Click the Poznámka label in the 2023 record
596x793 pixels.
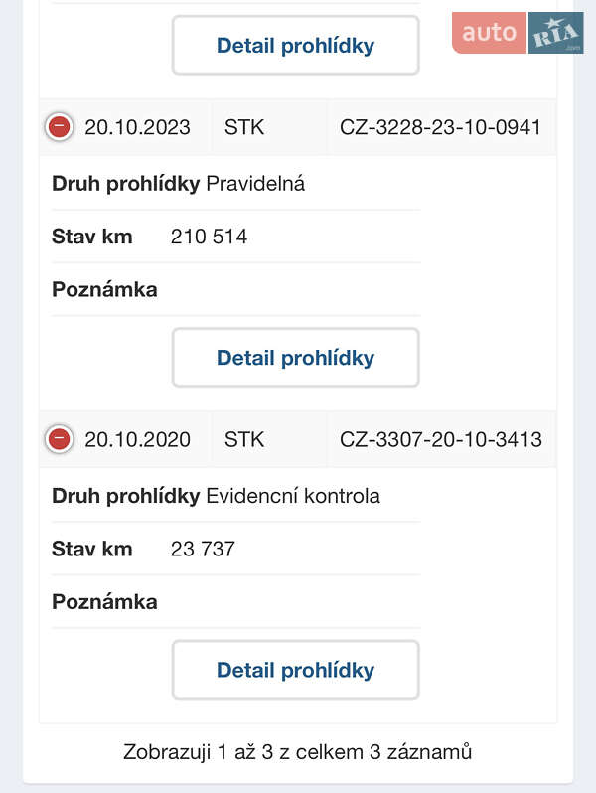click(104, 290)
